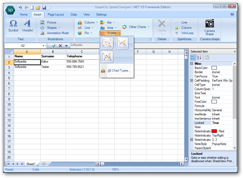
Task: Insert WordArt from the Text group
Action: 27,26
